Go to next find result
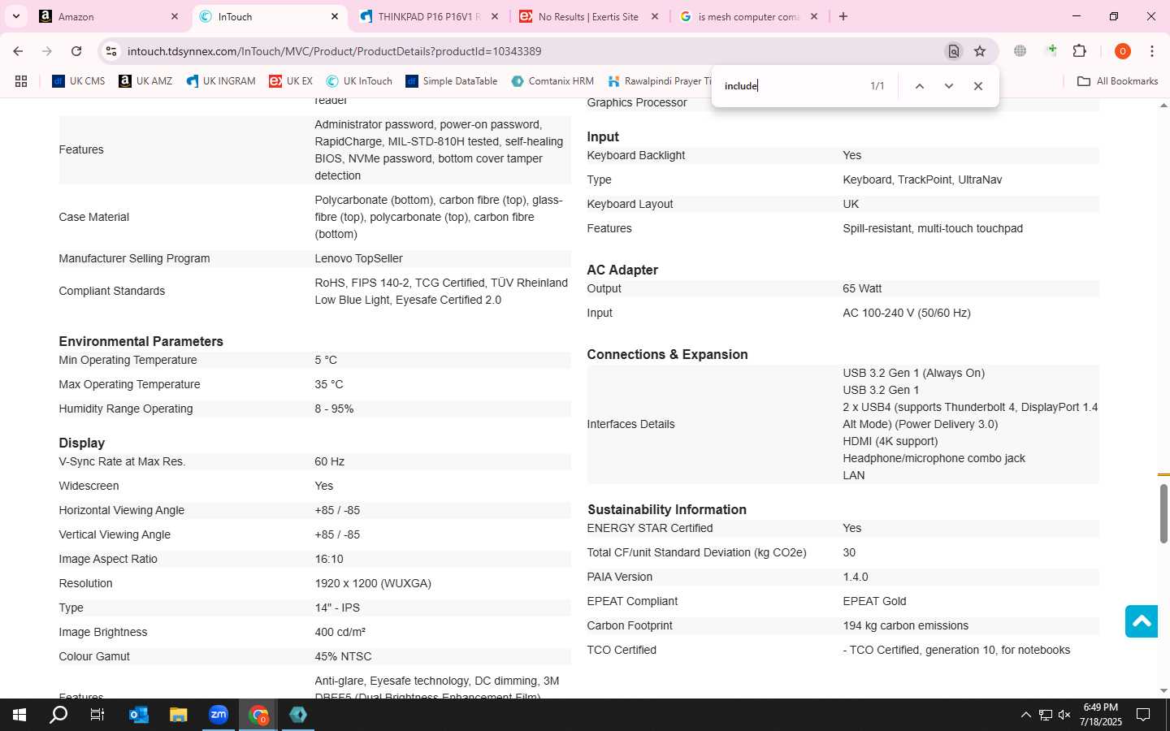This screenshot has height=731, width=1170. click(x=948, y=86)
